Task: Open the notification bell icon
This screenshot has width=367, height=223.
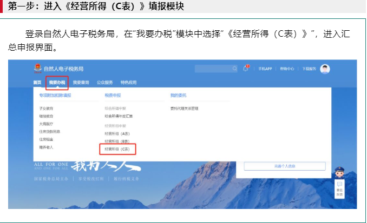Action: [245, 69]
